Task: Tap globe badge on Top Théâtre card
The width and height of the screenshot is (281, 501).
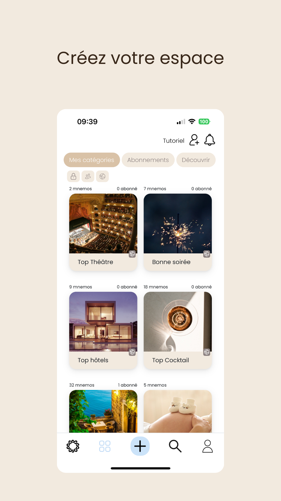Action: point(132,254)
